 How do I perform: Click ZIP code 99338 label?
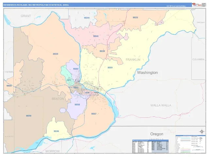(77, 105)
